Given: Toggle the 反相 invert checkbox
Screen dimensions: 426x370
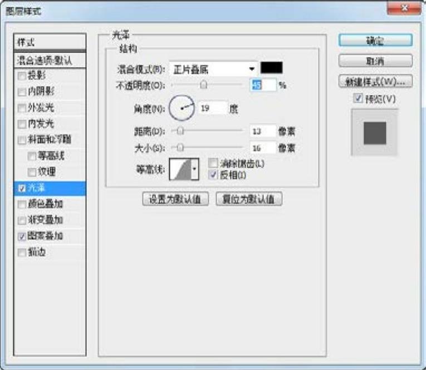Looking at the screenshot, I should [213, 175].
